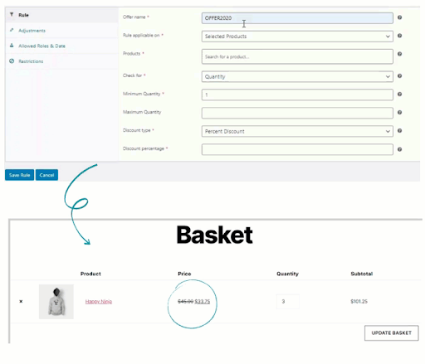The width and height of the screenshot is (425, 364).
Task: Remove Happy Ninja from basket
Action: (x=21, y=301)
